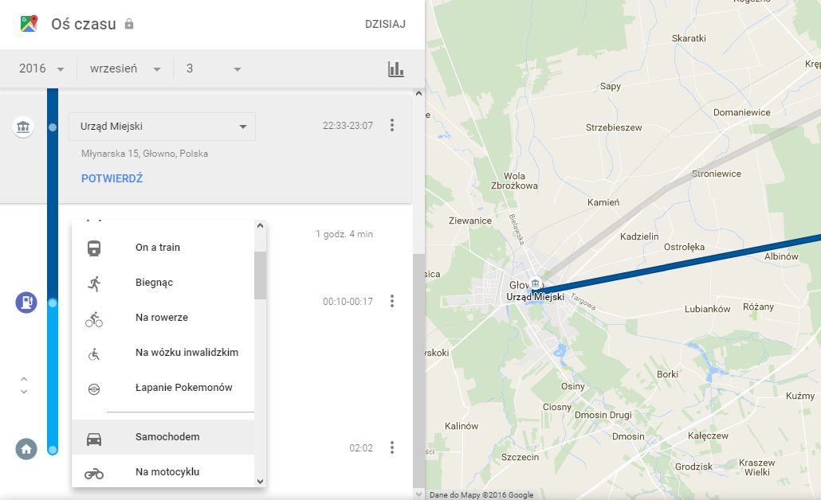Click the activity list scrollbar down arrow
The image size is (821, 500).
tap(260, 481)
